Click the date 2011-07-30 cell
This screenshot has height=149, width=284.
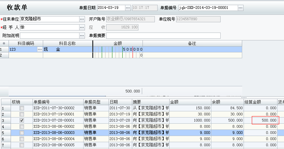pyautogui.click(x=121, y=108)
